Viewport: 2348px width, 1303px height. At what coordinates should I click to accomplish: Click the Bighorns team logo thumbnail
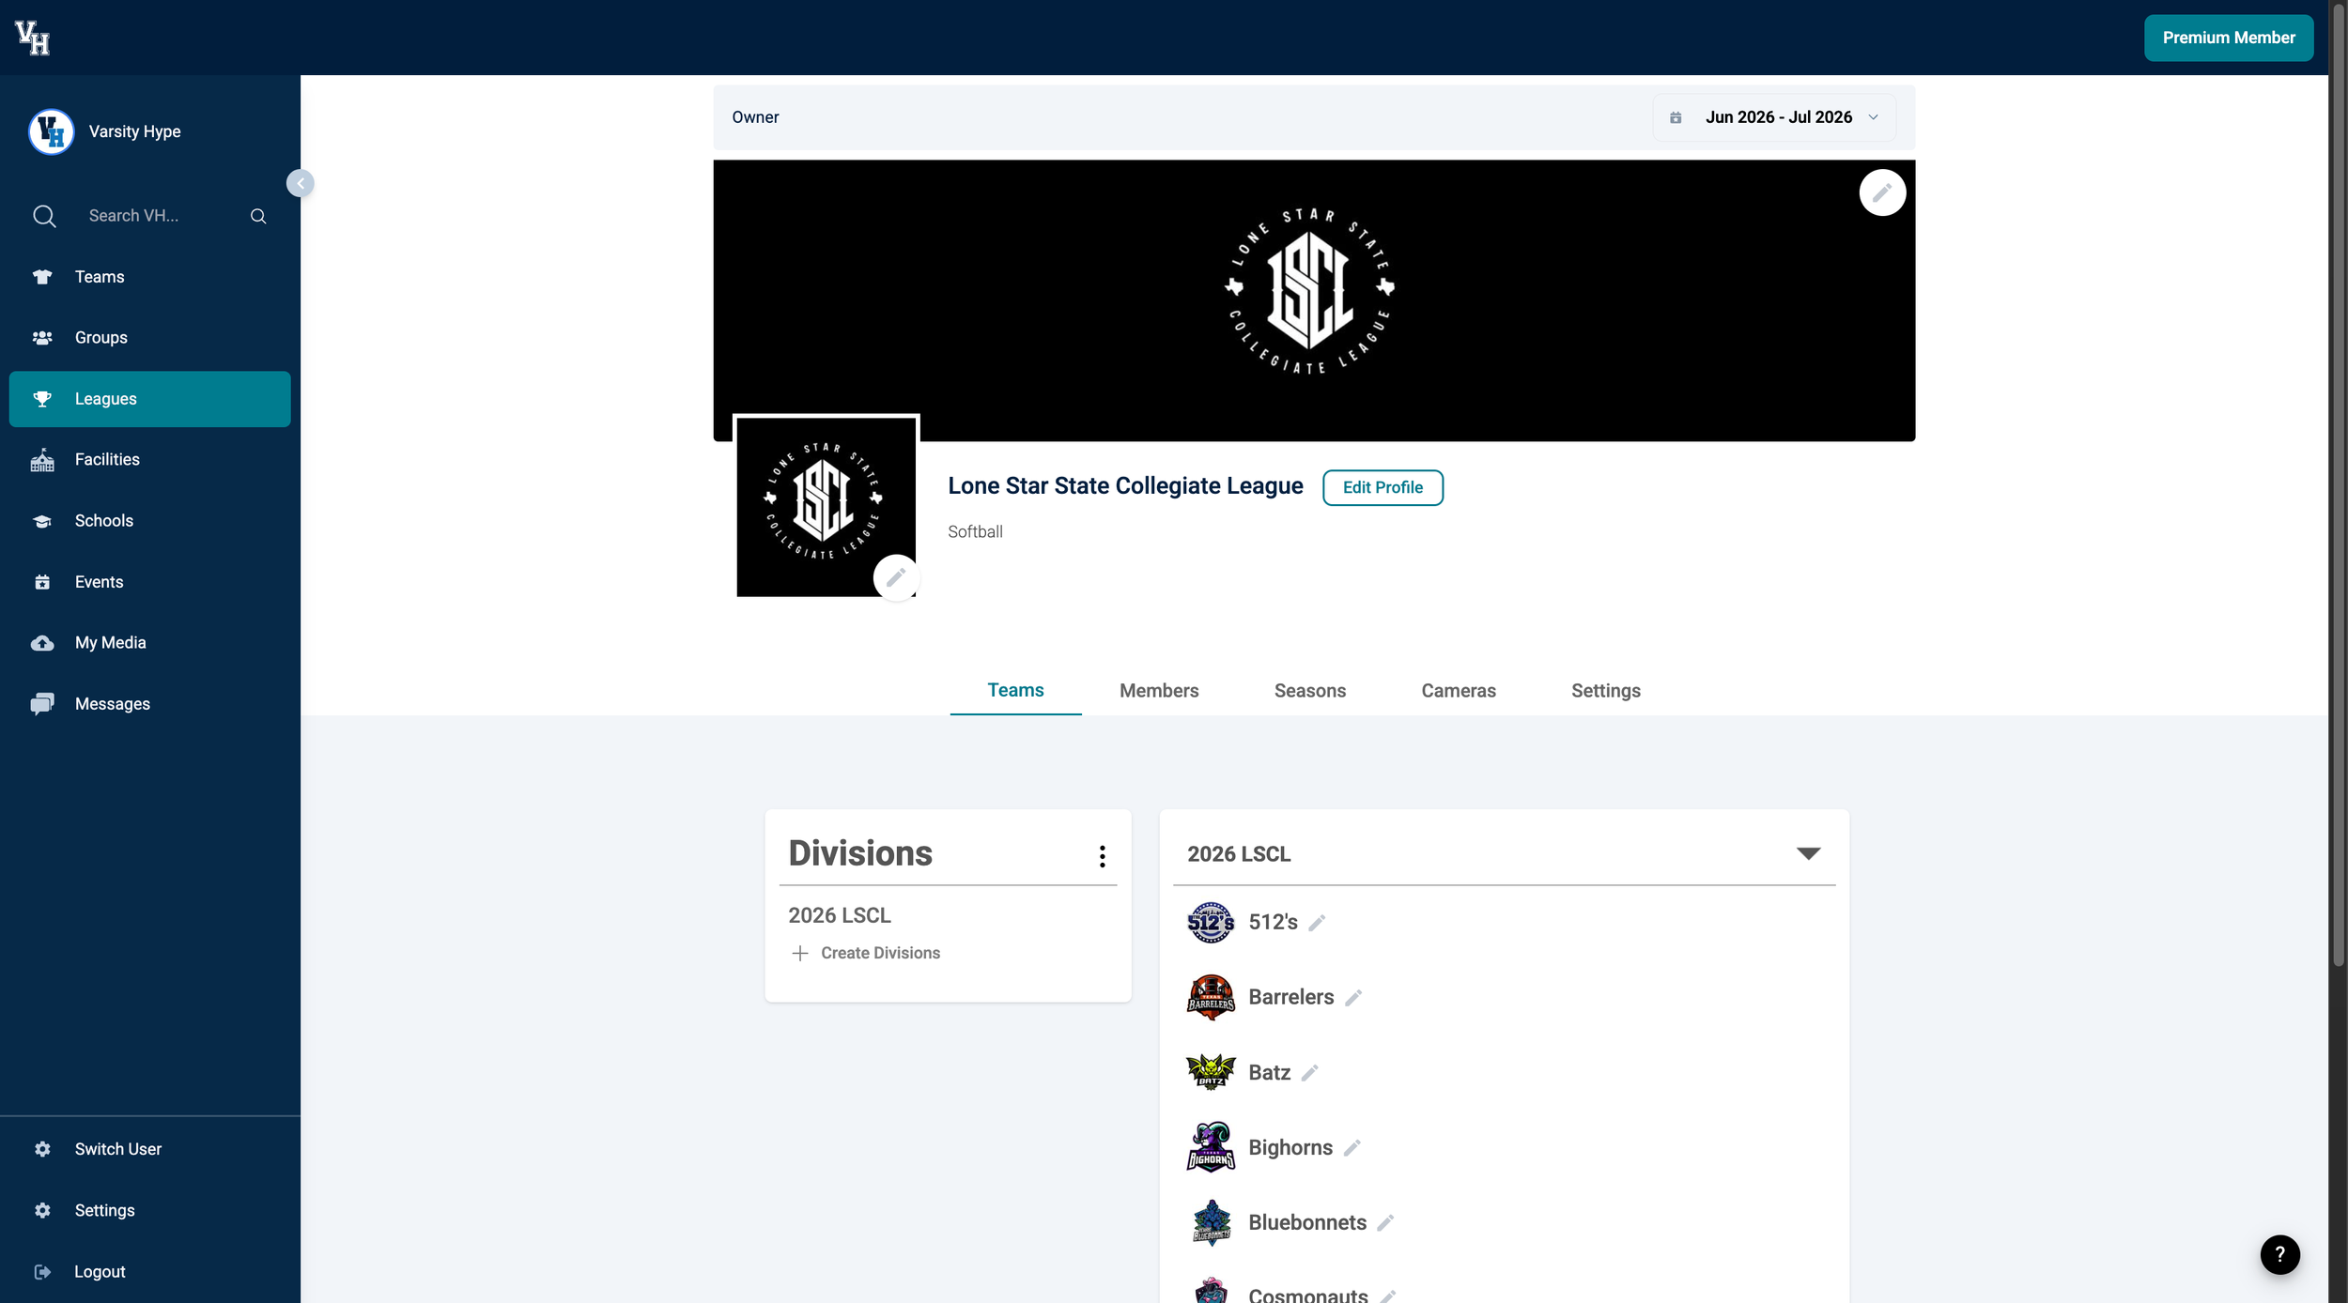[x=1211, y=1148]
